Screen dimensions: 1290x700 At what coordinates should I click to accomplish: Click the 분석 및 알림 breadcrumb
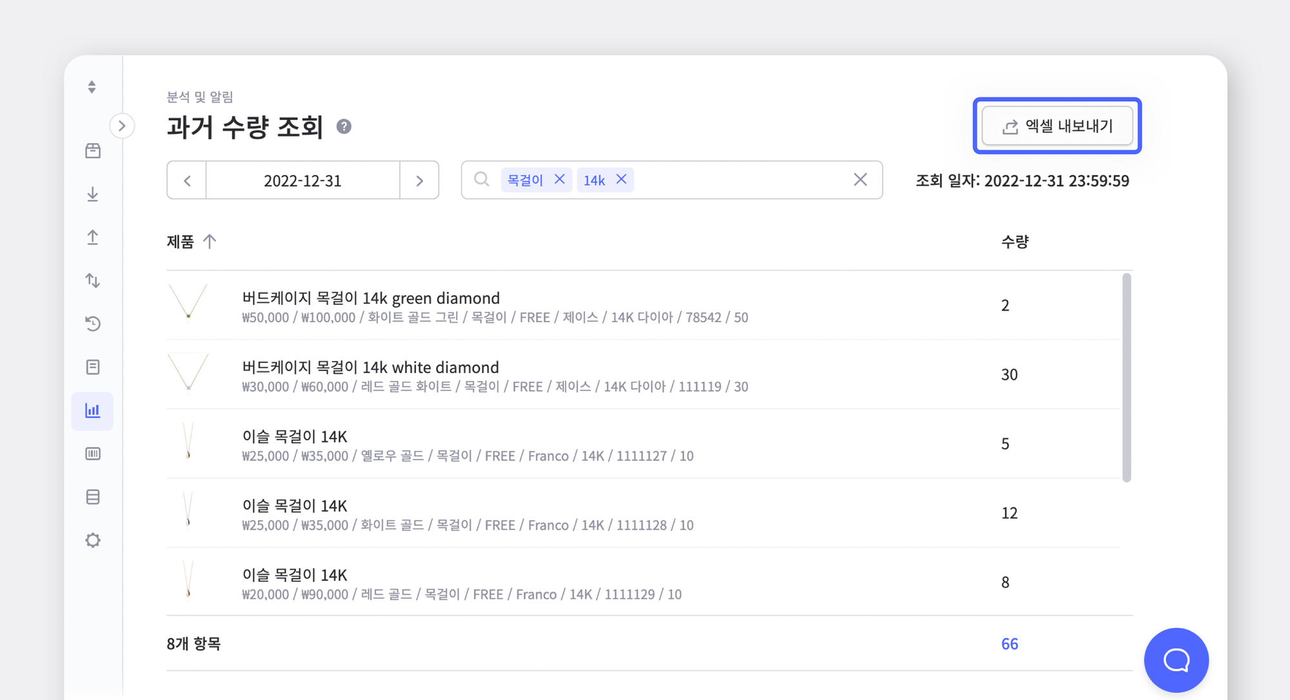[x=200, y=97]
